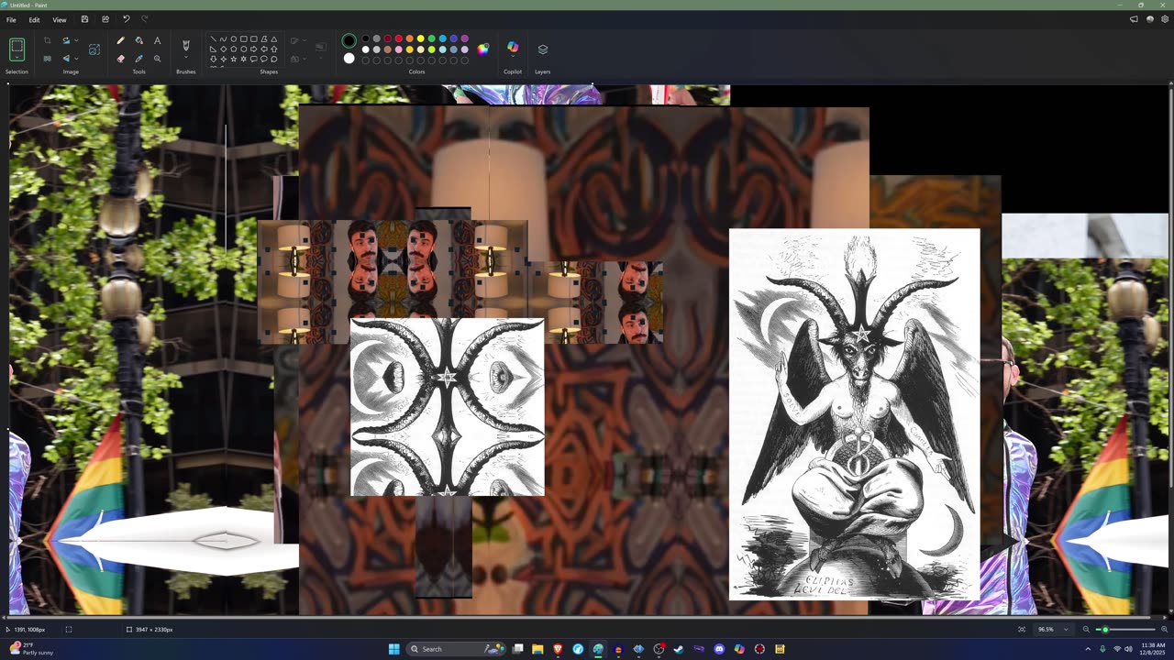Select the Fill bucket tool
The image size is (1174, 660).
(138, 40)
